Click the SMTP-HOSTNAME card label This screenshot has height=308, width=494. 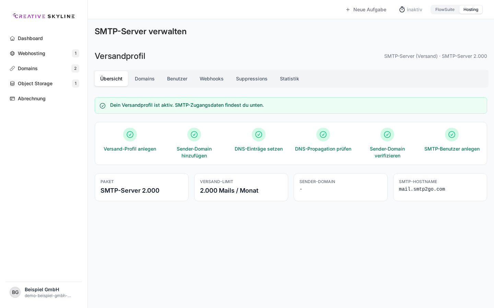[x=418, y=182]
